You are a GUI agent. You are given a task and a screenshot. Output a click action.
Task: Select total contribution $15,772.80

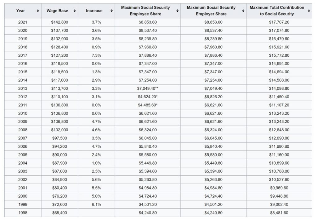(x=279, y=55)
